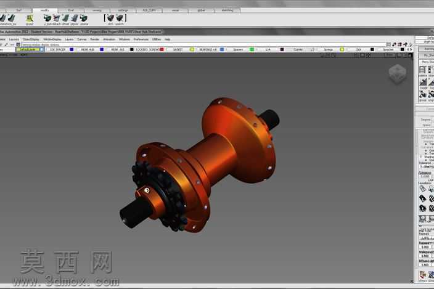Image resolution: width=434 pixels, height=289 pixels.
Task: Open the GASKET layer dropdown
Action: coord(178,49)
